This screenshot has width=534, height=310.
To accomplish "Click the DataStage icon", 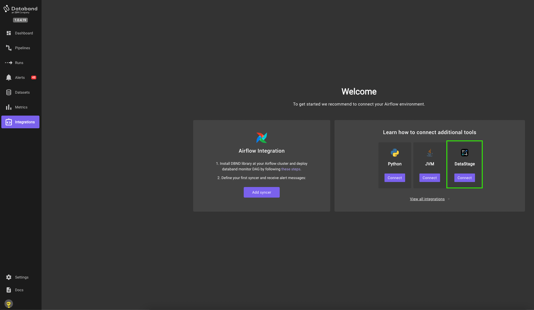I will pyautogui.click(x=464, y=153).
